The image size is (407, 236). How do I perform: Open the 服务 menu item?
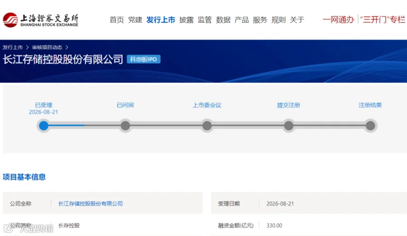point(260,20)
